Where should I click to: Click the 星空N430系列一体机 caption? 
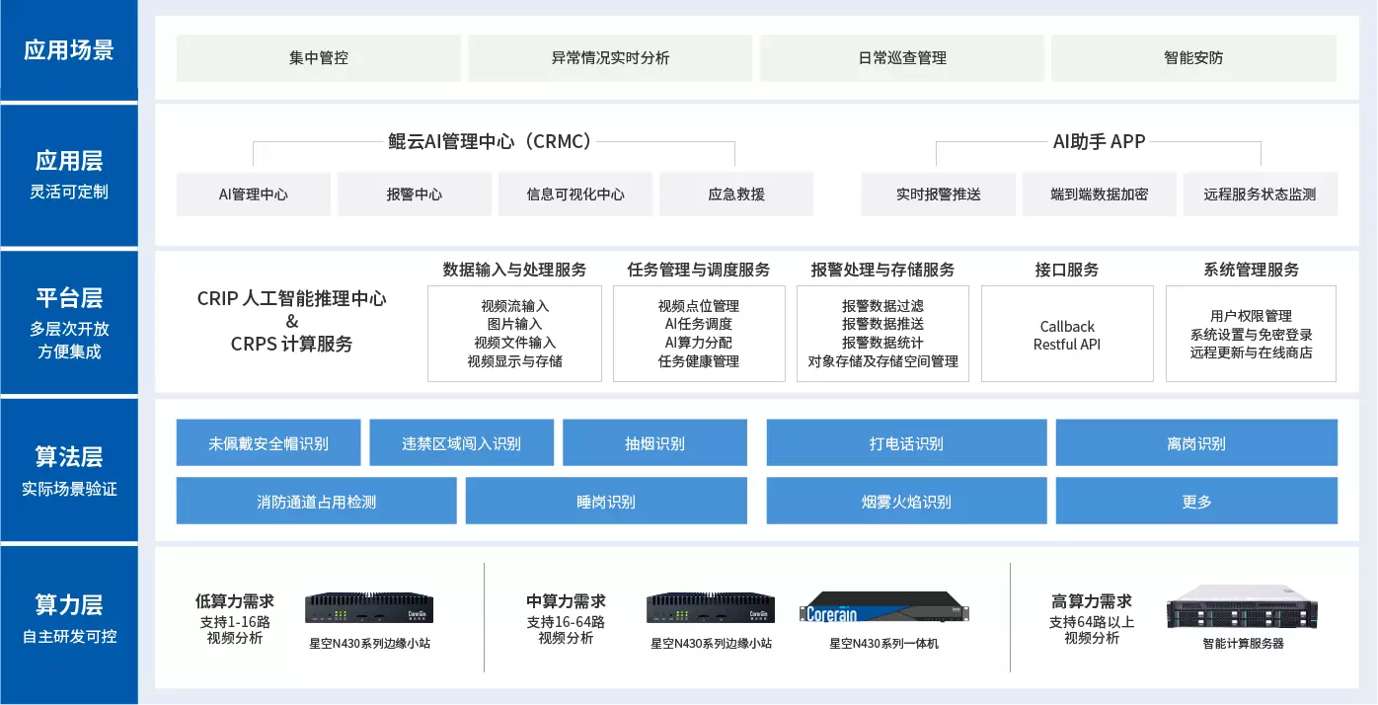click(884, 644)
